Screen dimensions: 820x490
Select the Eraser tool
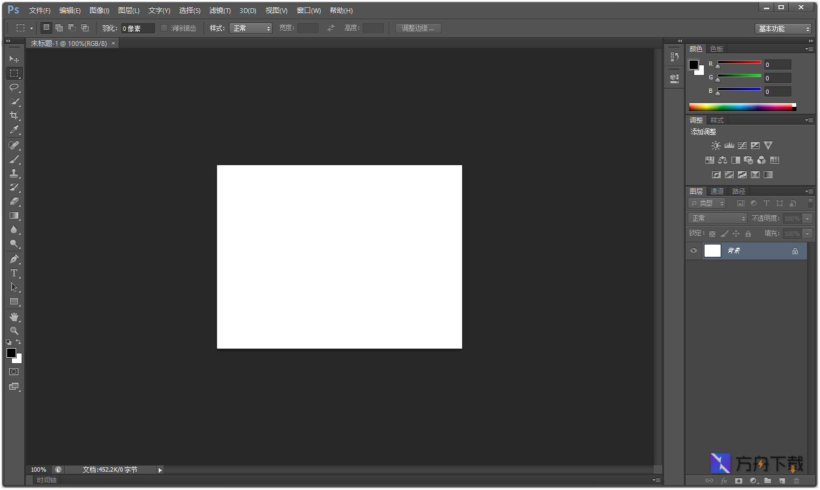click(x=14, y=202)
